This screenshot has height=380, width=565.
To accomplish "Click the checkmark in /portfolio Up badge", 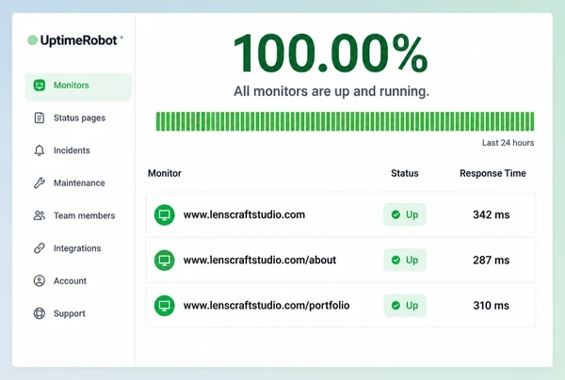I will [395, 306].
